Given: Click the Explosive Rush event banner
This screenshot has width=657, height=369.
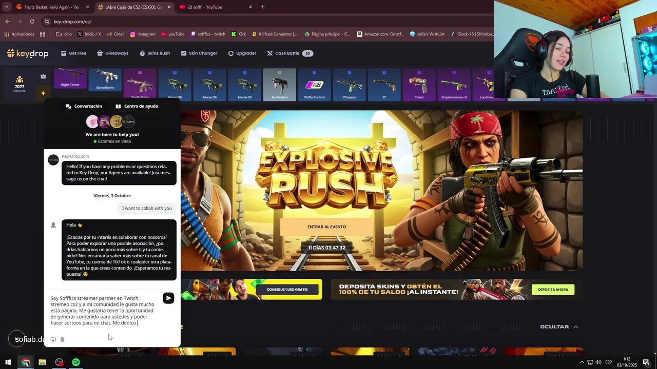Looking at the screenshot, I should tap(381, 191).
